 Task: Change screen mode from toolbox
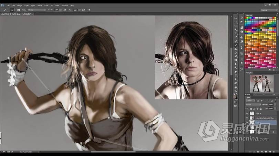click(236, 106)
